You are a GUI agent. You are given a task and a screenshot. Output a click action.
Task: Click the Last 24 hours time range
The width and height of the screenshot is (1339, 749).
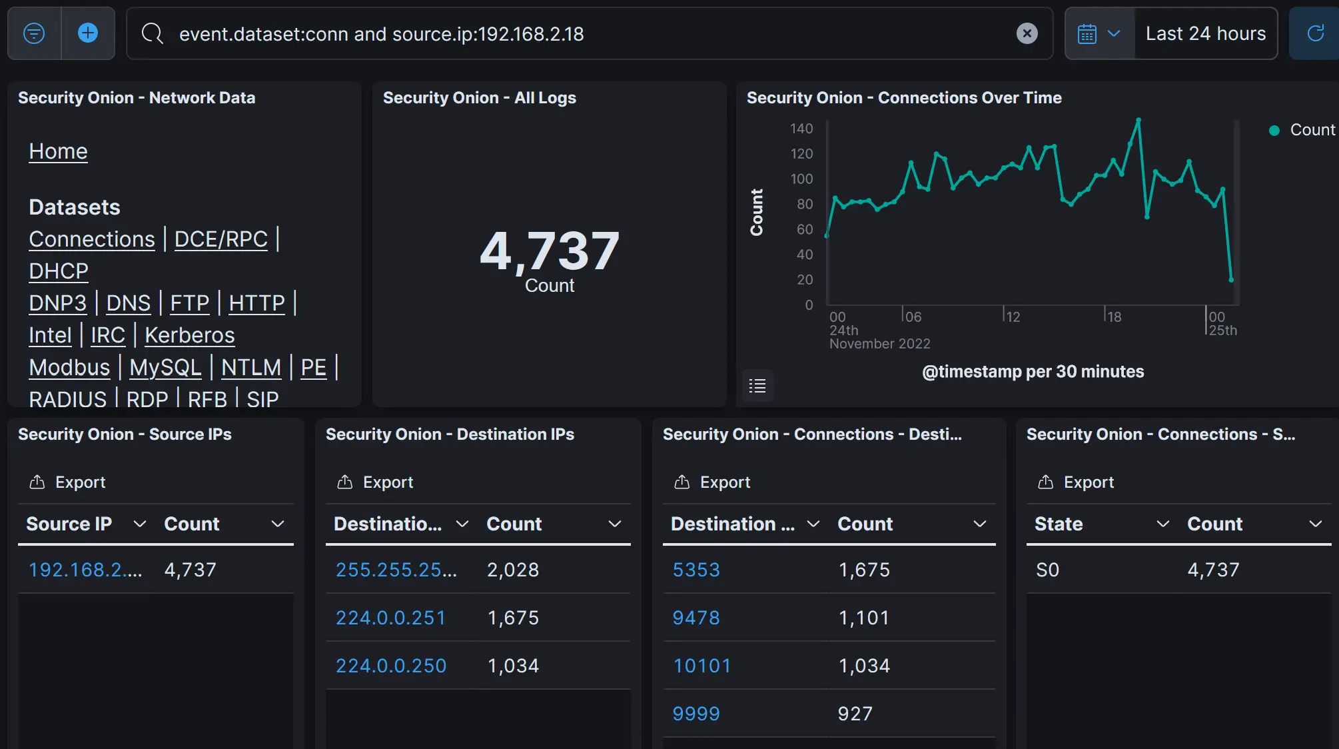pos(1206,33)
